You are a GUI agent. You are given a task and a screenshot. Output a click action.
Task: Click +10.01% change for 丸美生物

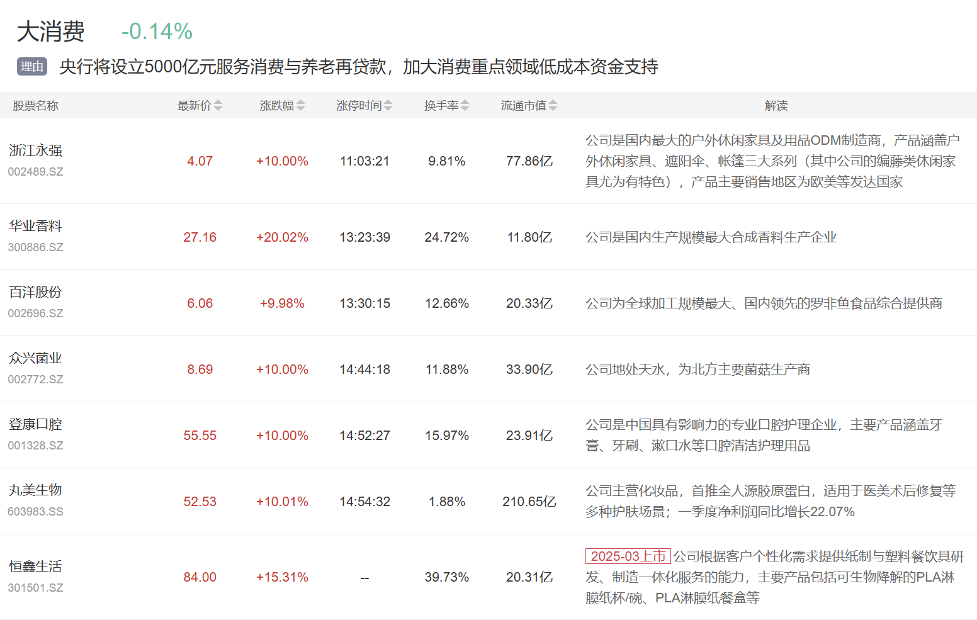282,502
